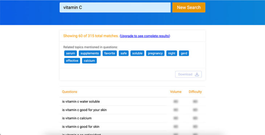Click the download arrow icon

pos(197,74)
